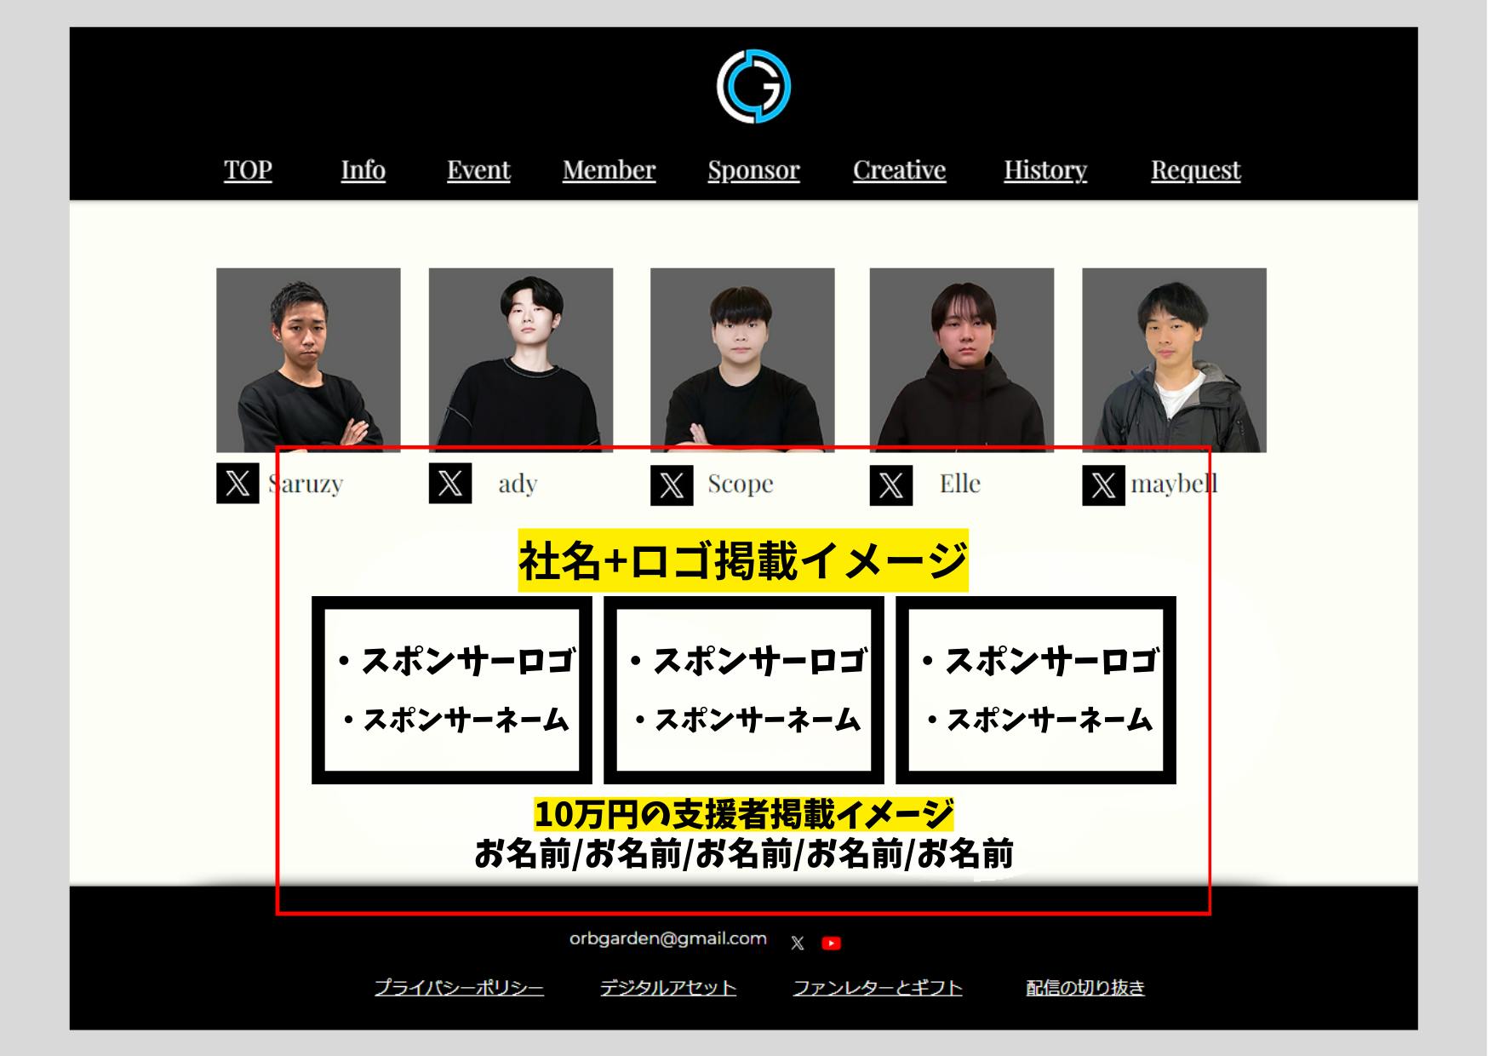Click the Elle member name
The width and height of the screenshot is (1488, 1056).
(x=960, y=484)
